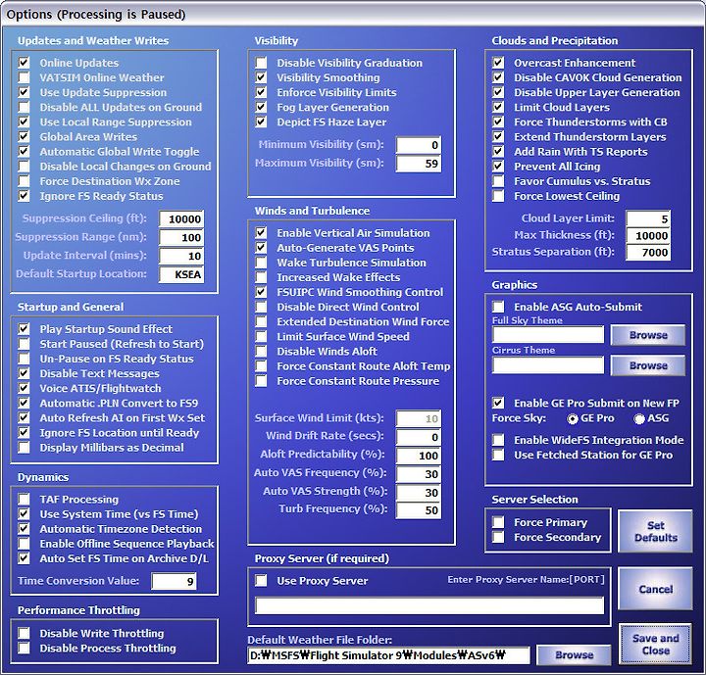
Task: Toggle Play Startup Sound Effect
Action: coord(24,329)
